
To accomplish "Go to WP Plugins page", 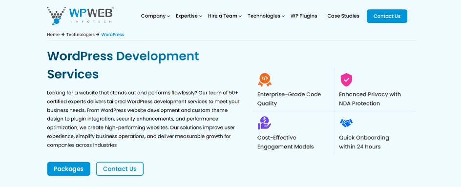I will click(304, 16).
